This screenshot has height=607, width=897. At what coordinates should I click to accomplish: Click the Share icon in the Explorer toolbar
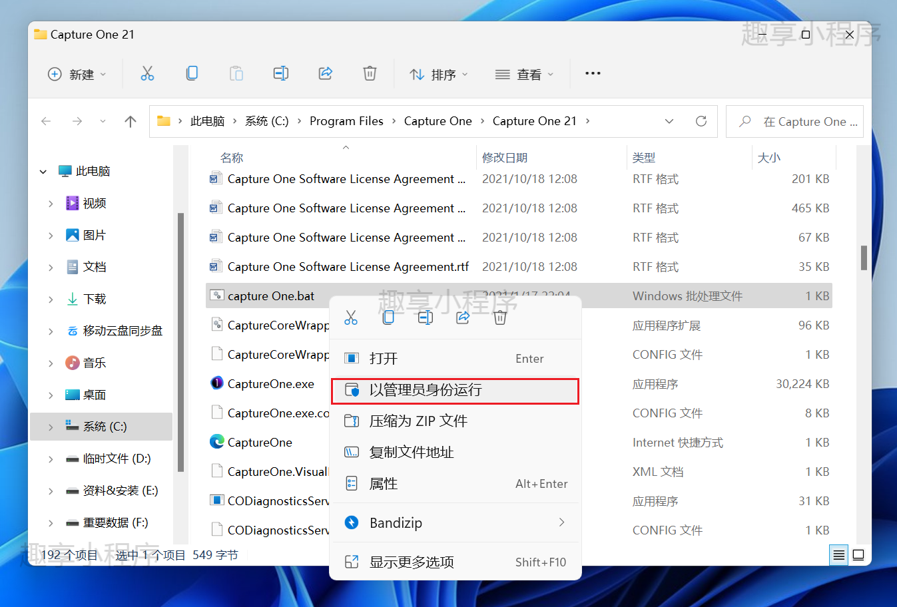pyautogui.click(x=326, y=74)
